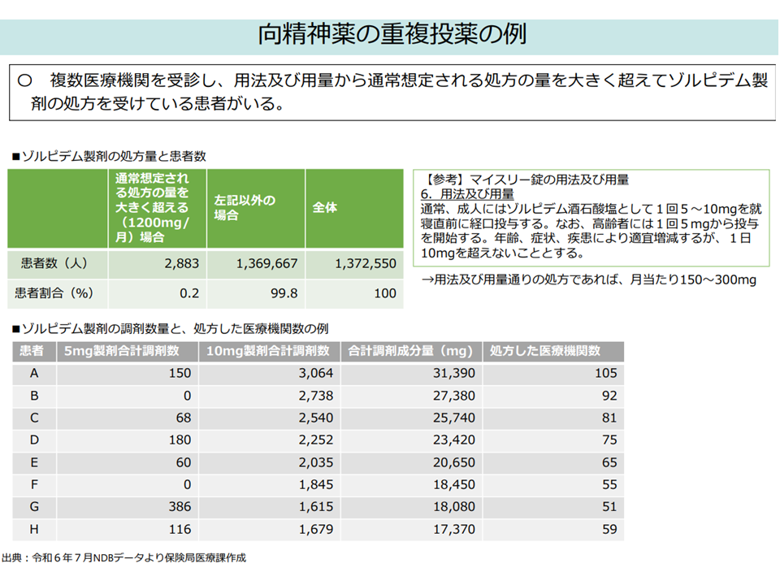Select the summary text box about ゾルピデム prescriptions

[x=392, y=92]
